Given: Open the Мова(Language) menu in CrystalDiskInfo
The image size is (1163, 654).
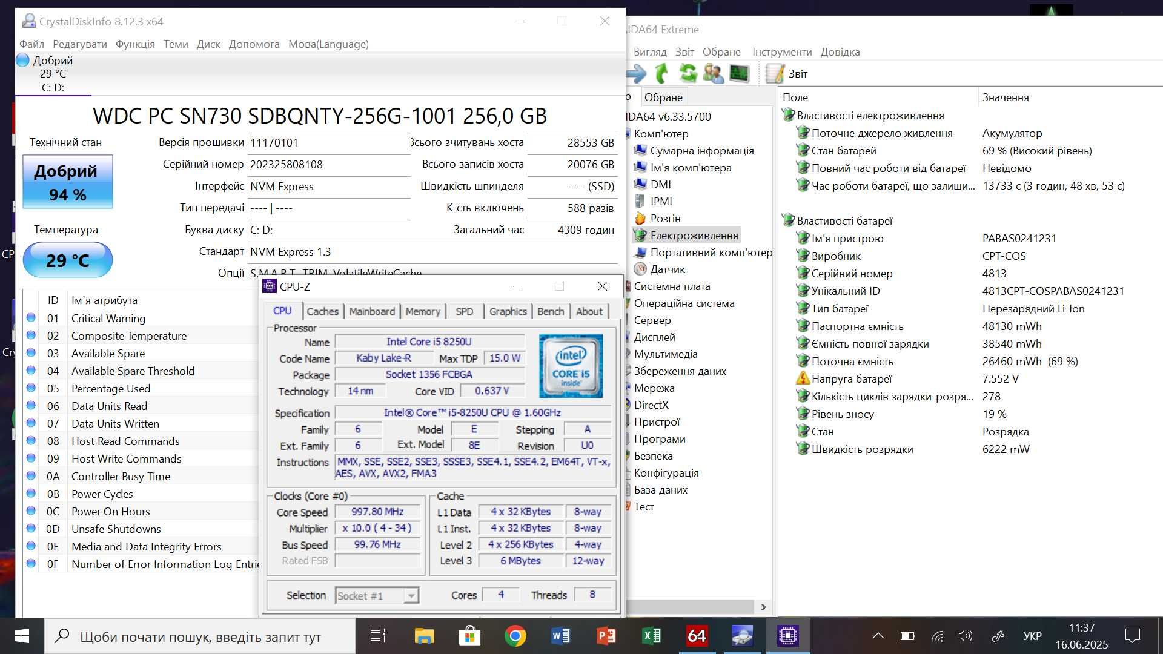Looking at the screenshot, I should click(x=328, y=44).
